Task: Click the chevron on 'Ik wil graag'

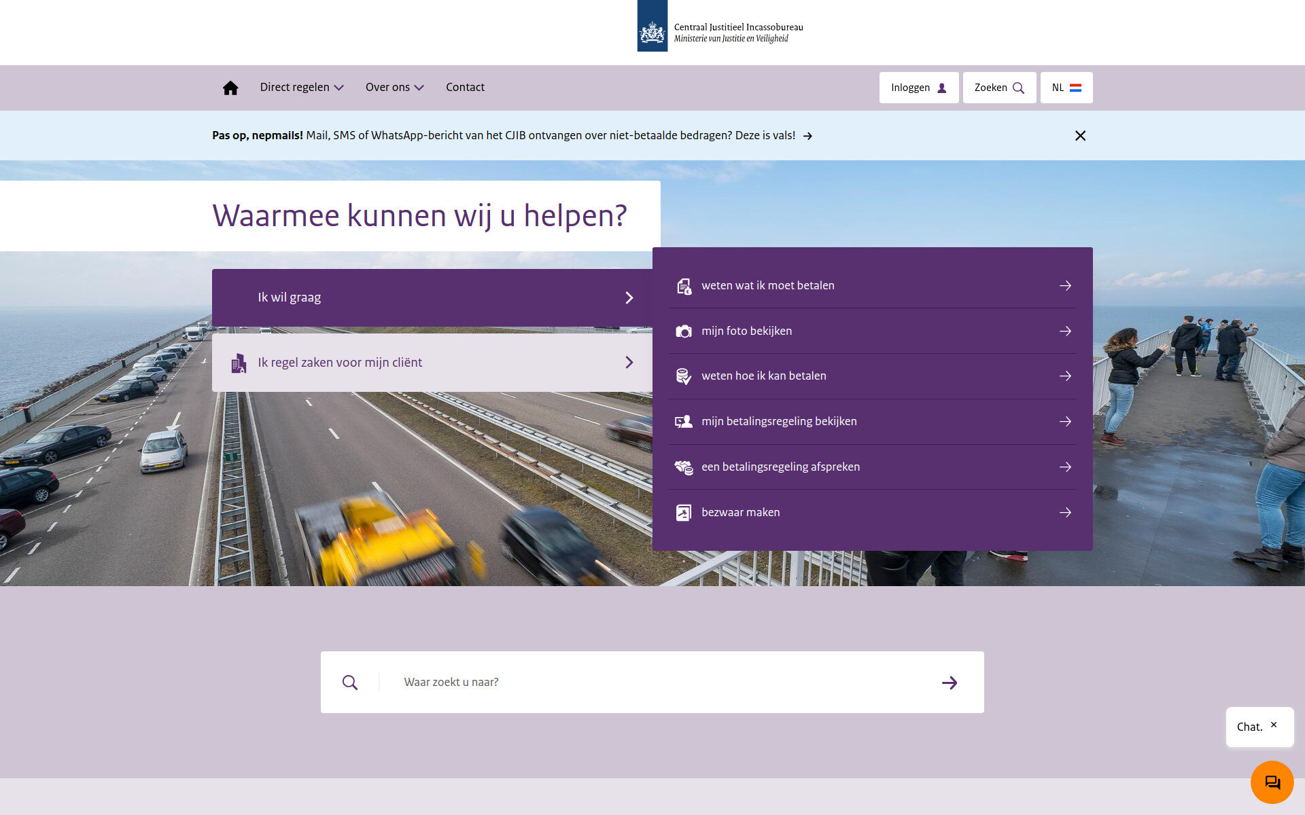Action: coord(629,297)
